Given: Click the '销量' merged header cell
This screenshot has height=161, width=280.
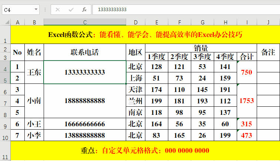Looking at the screenshot, I should pyautogui.click(x=201, y=48).
